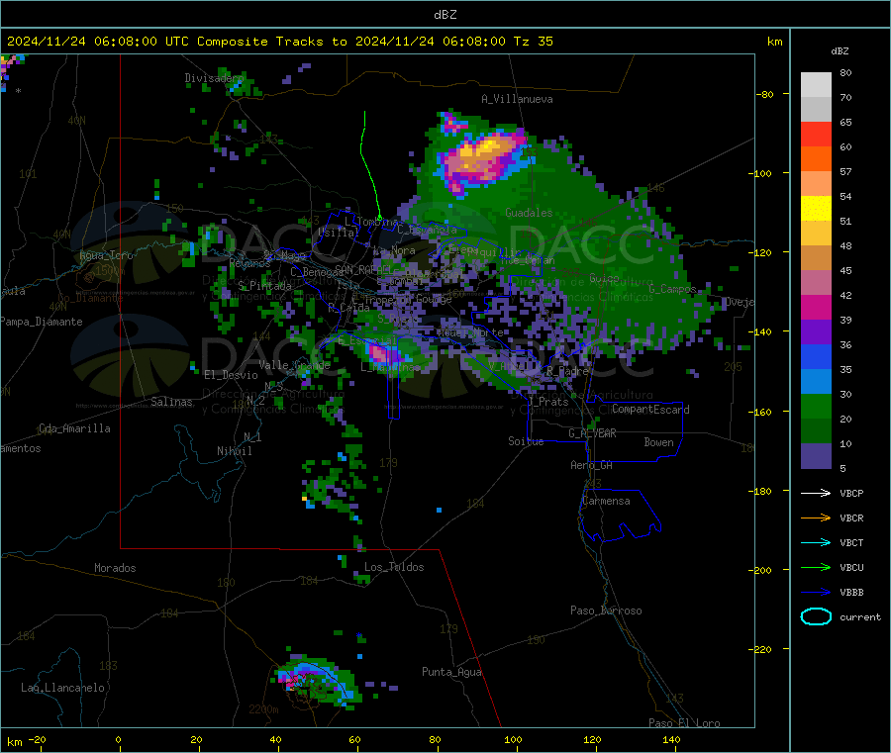This screenshot has height=753, width=891.
Task: Click the blue VBBB arrow in legend
Action: click(816, 592)
